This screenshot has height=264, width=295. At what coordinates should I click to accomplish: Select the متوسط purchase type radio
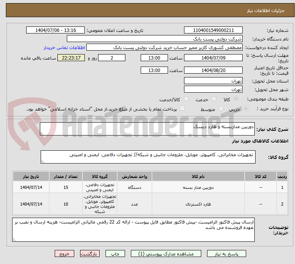(221, 109)
